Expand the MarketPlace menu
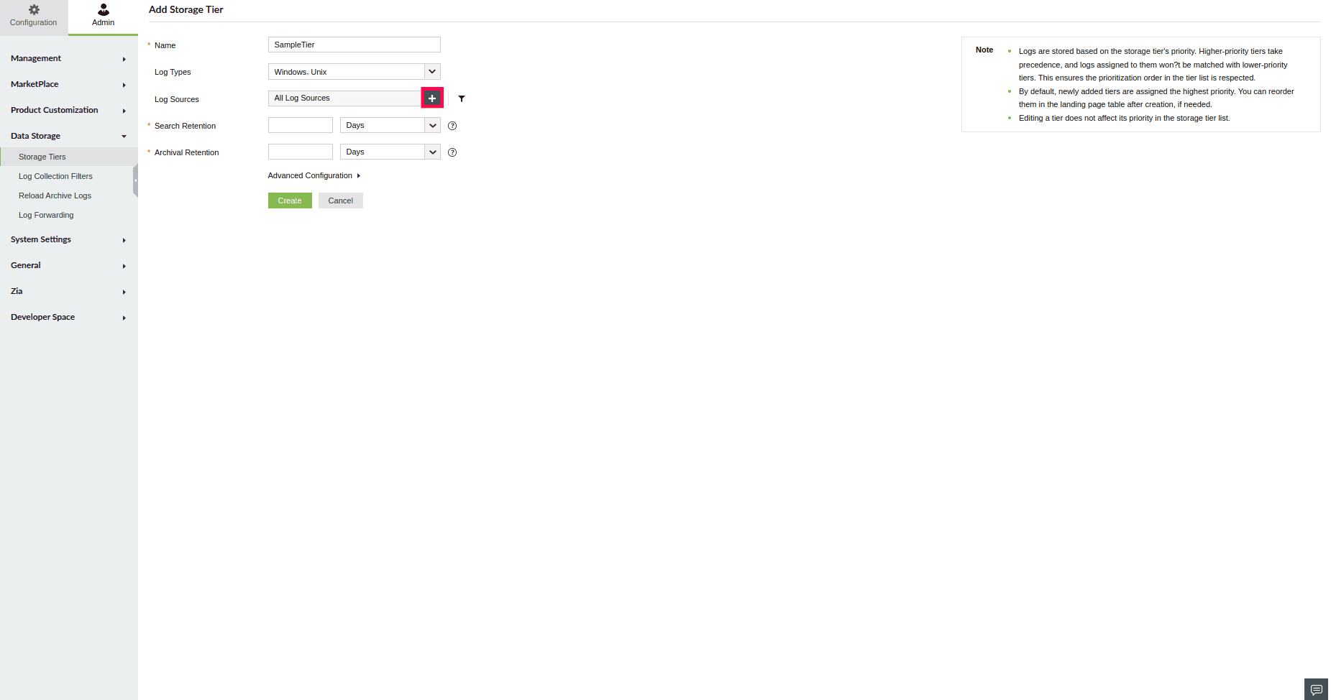1331x700 pixels. [69, 84]
